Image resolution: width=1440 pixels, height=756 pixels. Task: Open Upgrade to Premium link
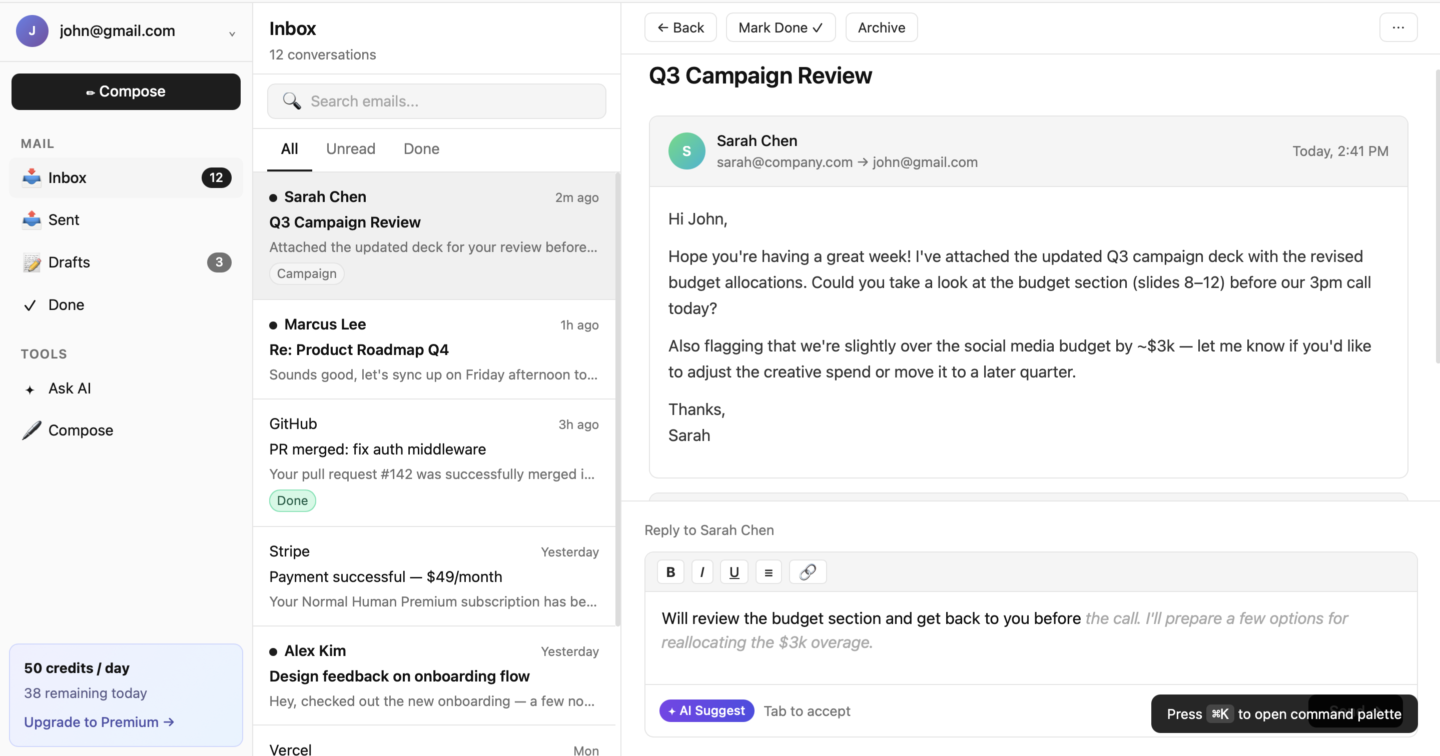click(x=99, y=721)
